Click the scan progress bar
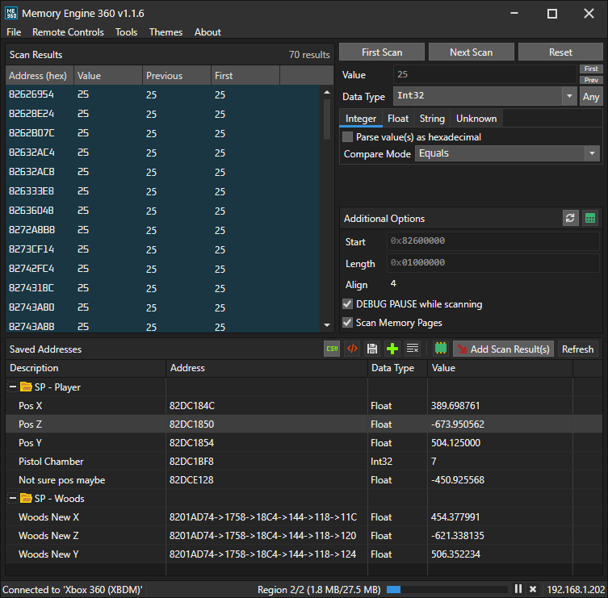 (447, 589)
